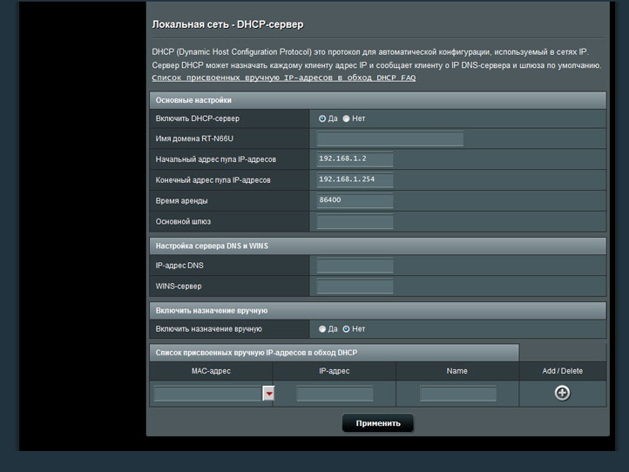629x472 pixels.
Task: Click the Имя домена RT-N66U field
Action: coord(389,139)
